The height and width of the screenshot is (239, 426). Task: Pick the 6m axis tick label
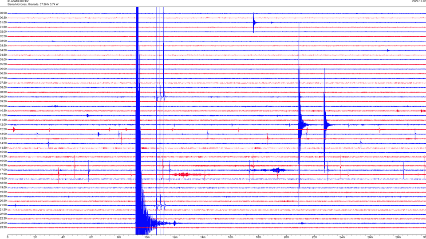[x=91, y=237]
